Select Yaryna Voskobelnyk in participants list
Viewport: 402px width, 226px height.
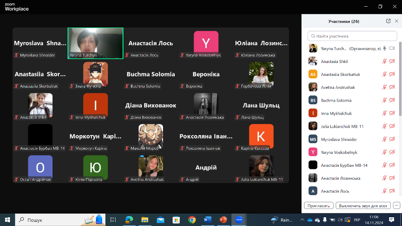(x=342, y=152)
